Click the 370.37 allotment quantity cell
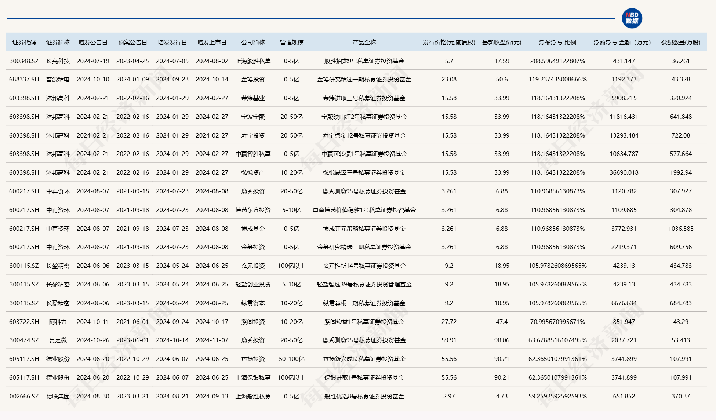 click(681, 396)
